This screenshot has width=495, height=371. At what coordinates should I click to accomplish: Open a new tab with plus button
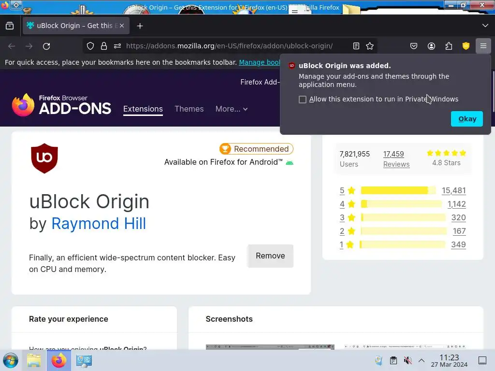[x=140, y=26]
